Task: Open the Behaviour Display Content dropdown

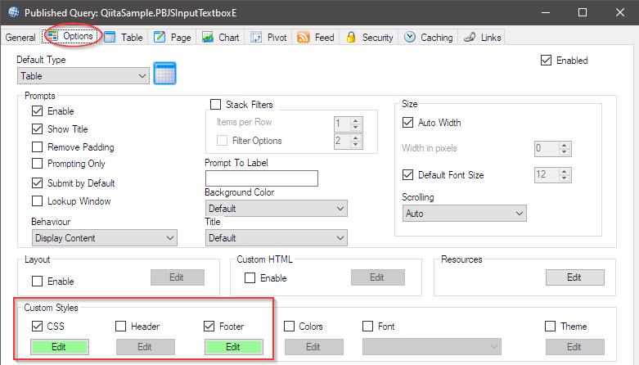Action: (x=105, y=238)
